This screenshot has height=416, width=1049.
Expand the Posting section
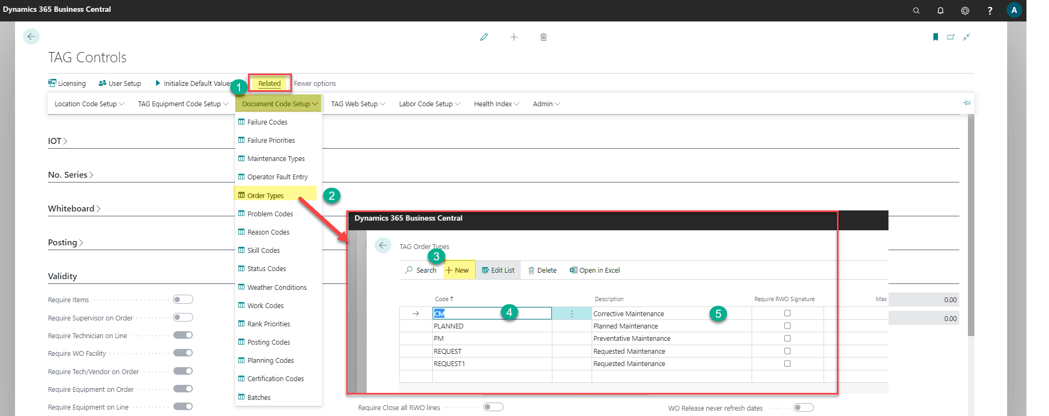pos(65,243)
